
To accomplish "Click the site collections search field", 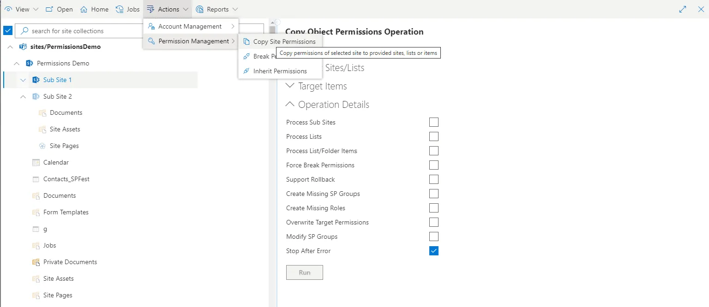I will [78, 30].
